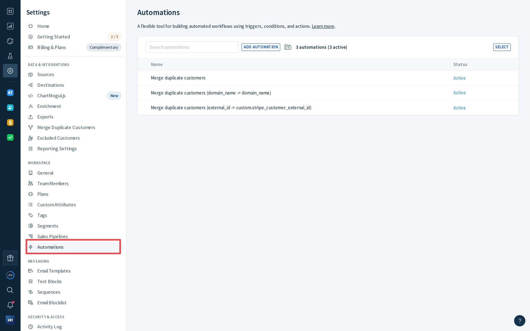Image resolution: width=530 pixels, height=331 pixels.
Task: Open Custom Attributes settings
Action: point(74,204)
